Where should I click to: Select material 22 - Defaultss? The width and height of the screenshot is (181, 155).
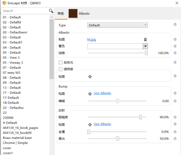click(x=13, y=108)
